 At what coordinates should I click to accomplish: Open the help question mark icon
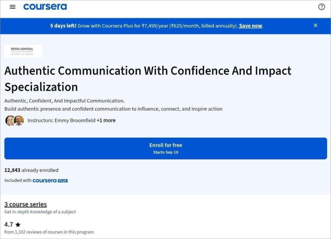(322, 7)
